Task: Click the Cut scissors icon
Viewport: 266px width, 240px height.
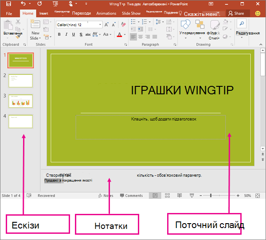Action: [x=18, y=22]
